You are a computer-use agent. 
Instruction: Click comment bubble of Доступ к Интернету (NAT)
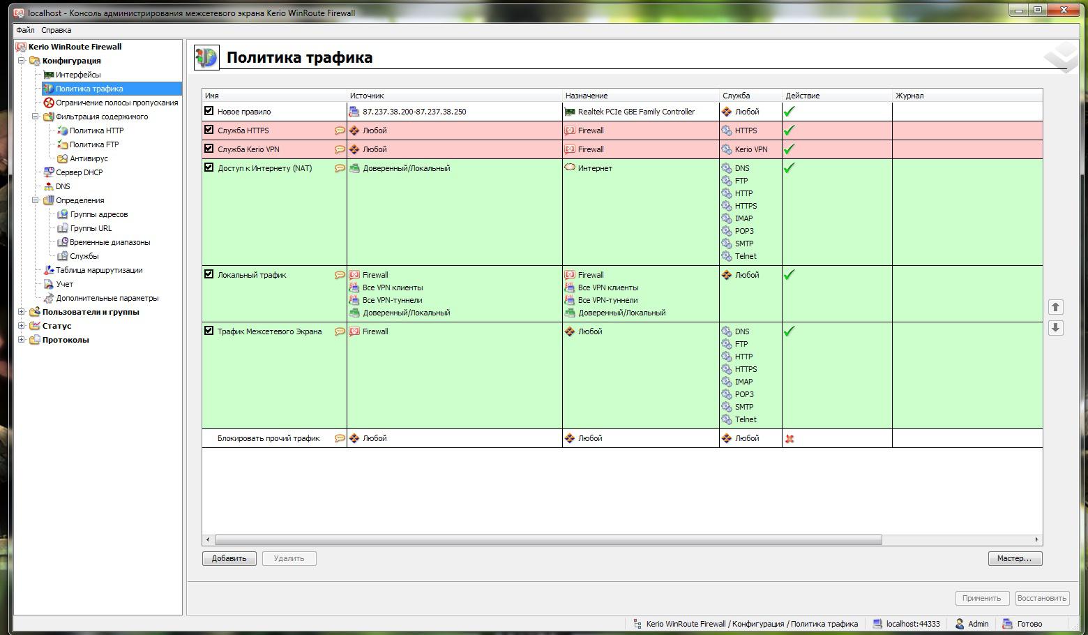point(340,168)
